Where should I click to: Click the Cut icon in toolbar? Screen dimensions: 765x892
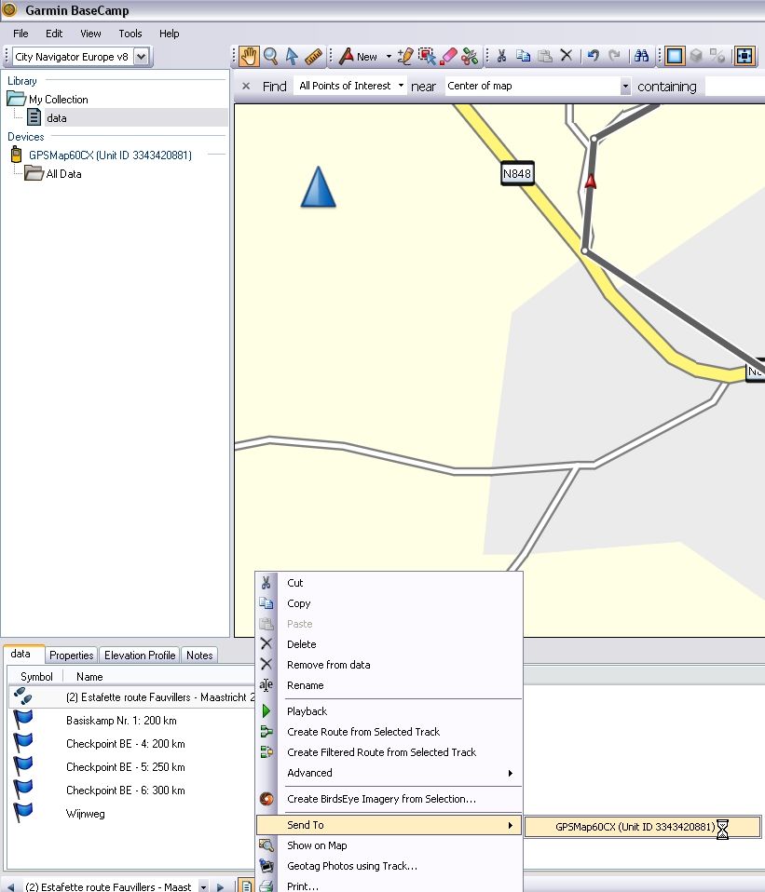click(x=501, y=56)
